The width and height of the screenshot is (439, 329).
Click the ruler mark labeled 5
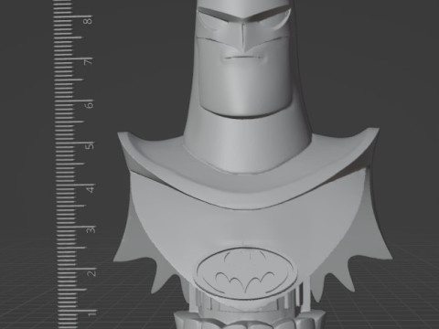click(90, 146)
